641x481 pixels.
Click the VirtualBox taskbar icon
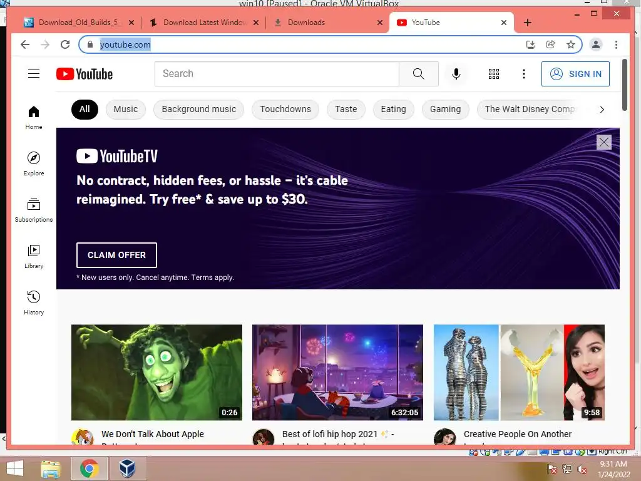click(x=127, y=468)
